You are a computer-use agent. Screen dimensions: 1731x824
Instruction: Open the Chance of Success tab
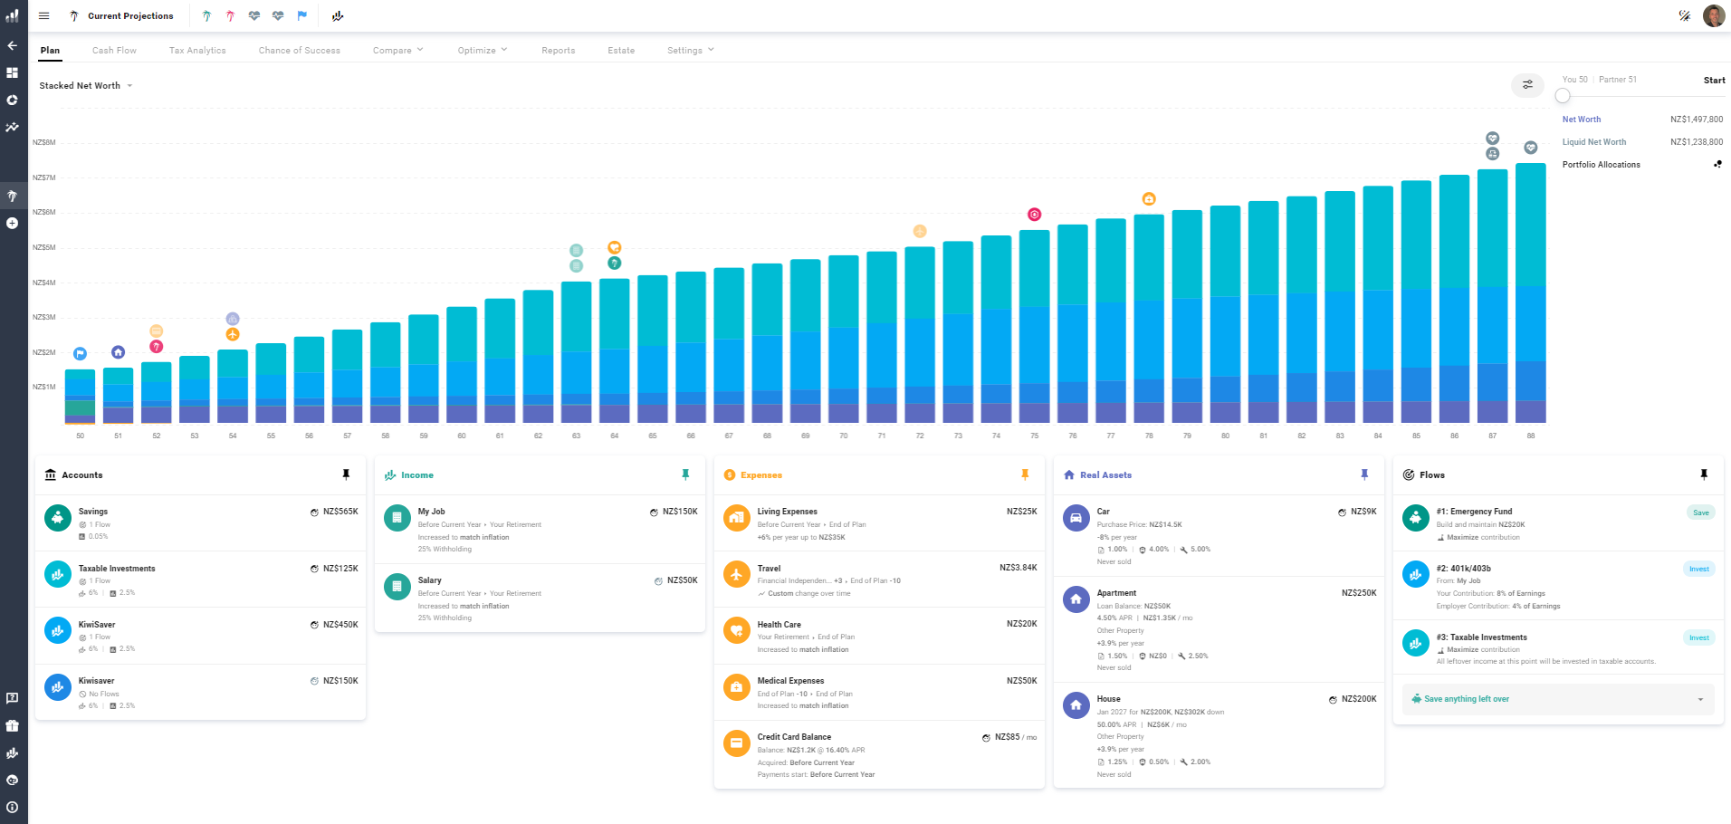tap(300, 51)
